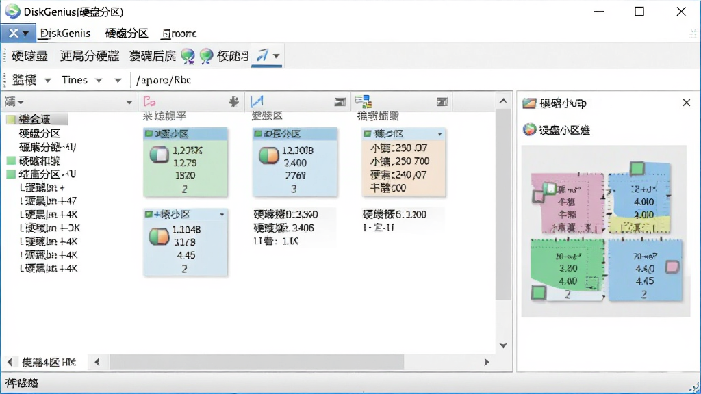Click the horizontal scrollbar's left arrow
701x394 pixels.
click(97, 363)
